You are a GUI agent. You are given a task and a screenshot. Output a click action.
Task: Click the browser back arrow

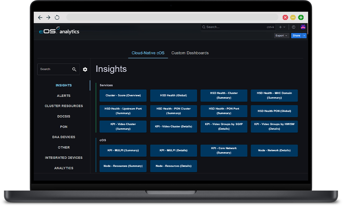pos(40,17)
